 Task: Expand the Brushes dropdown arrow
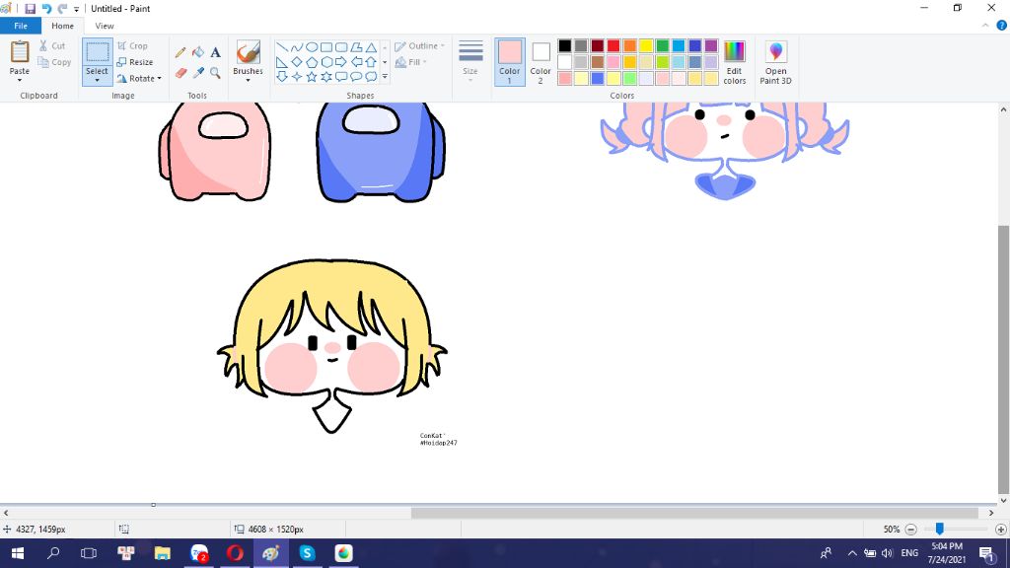coord(248,81)
